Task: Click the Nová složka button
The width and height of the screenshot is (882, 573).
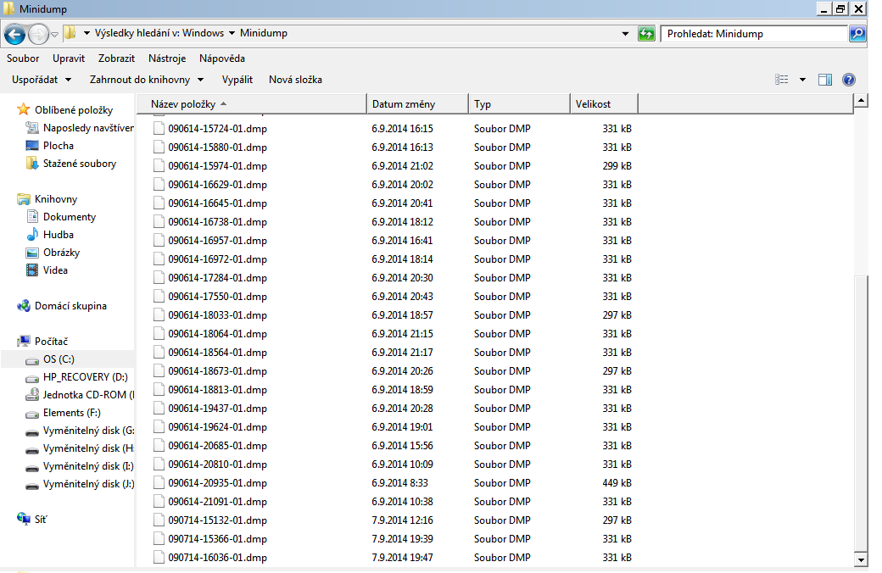Action: coord(295,80)
